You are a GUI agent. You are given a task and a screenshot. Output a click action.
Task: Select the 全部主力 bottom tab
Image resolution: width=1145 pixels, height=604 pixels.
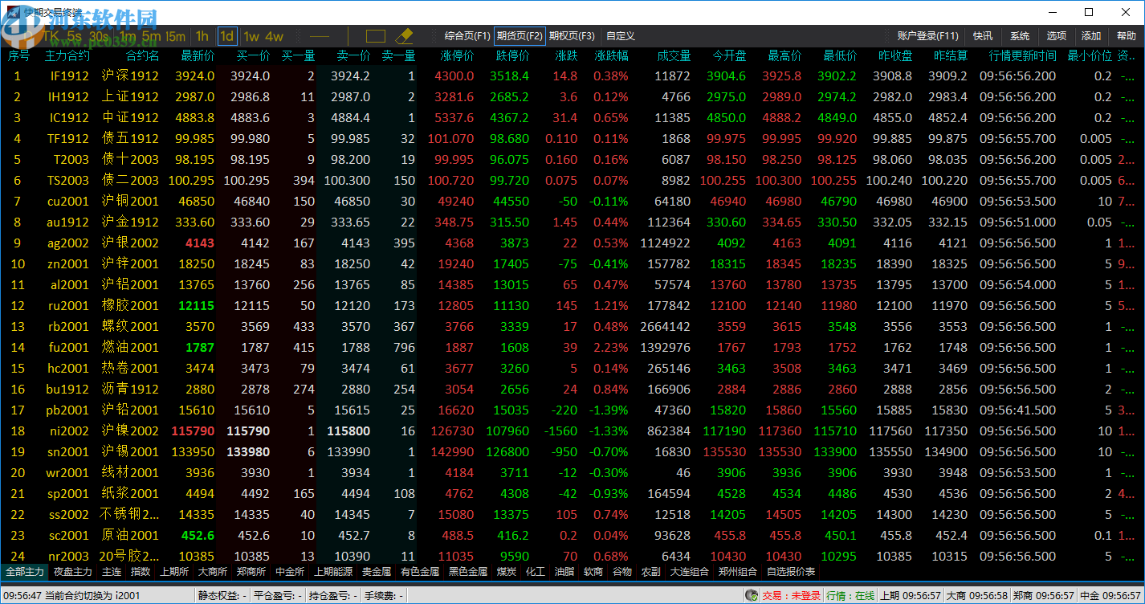pyautogui.click(x=25, y=572)
